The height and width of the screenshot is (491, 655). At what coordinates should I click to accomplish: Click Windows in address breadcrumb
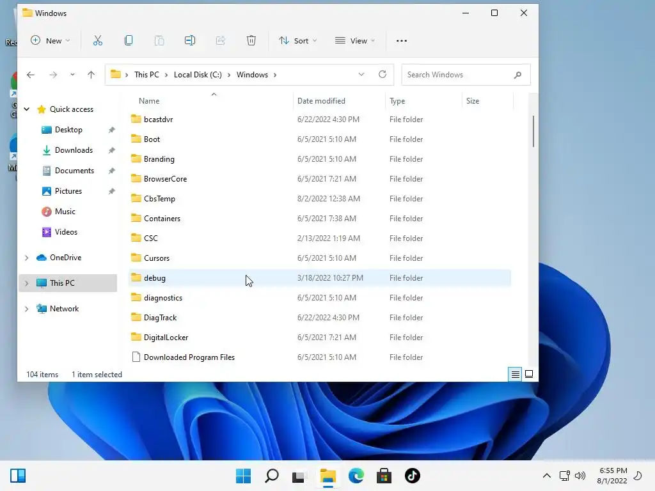[x=252, y=75]
